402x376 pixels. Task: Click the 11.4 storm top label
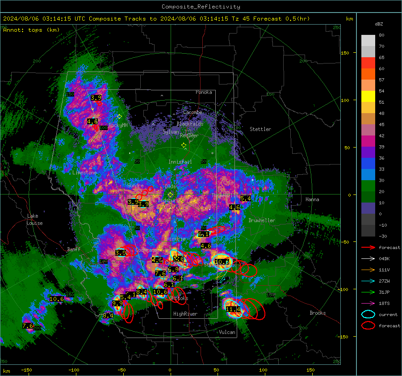pos(233,309)
